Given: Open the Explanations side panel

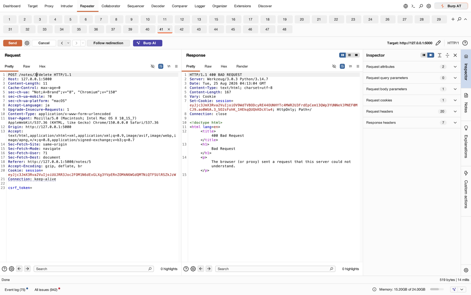Looking at the screenshot, I should (x=466, y=142).
